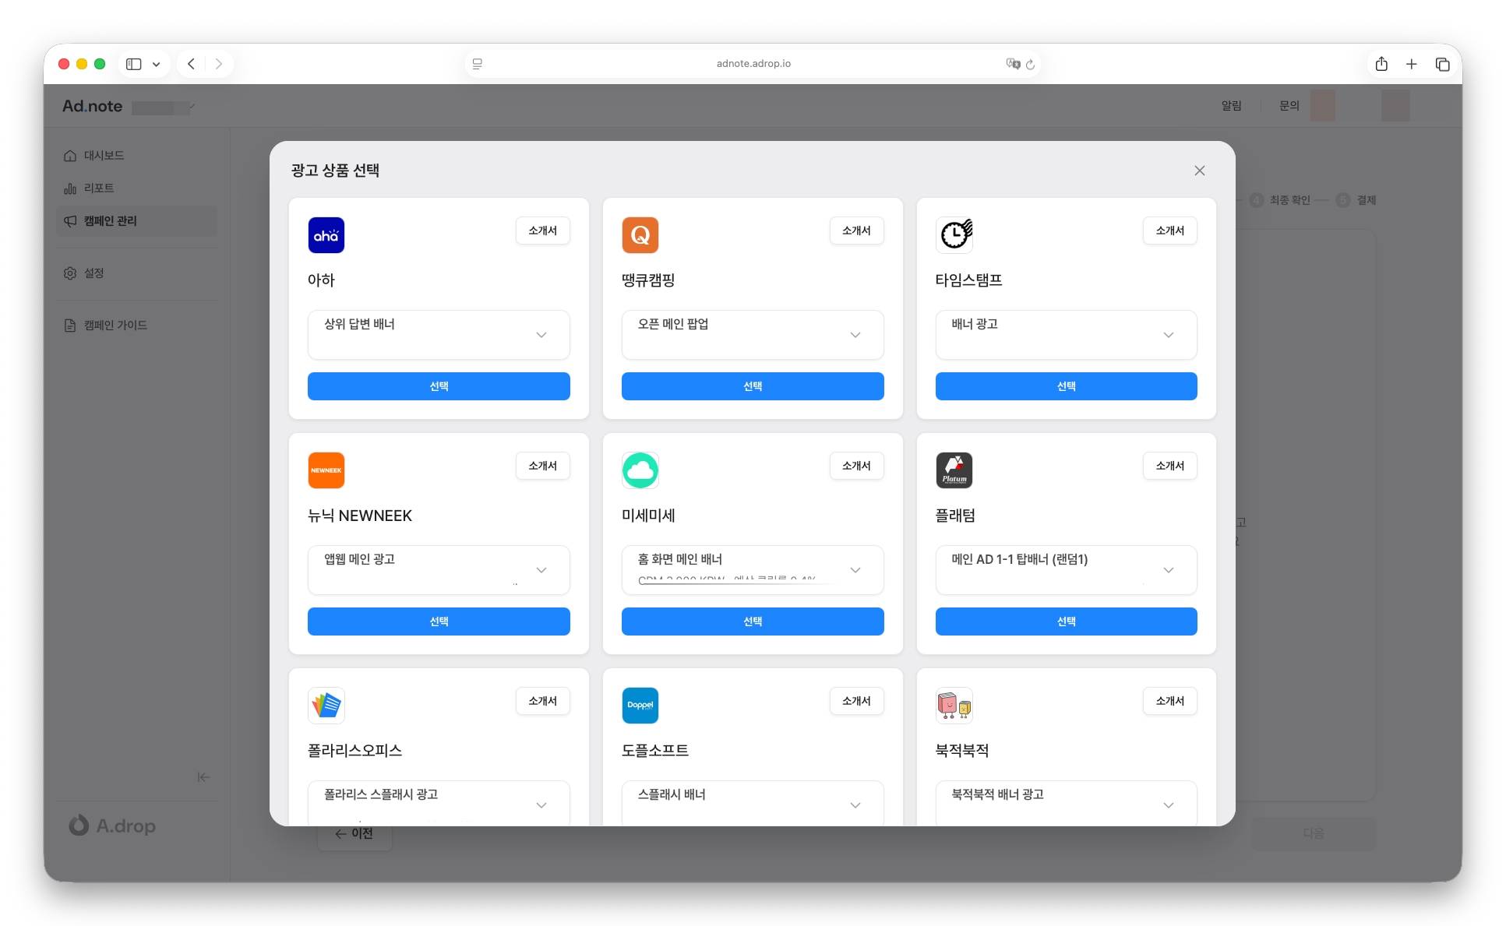This screenshot has height=926, width=1506.
Task: Close the 광고 상품 선택 dialog
Action: 1199,171
